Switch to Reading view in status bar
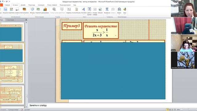 [172, 110]
